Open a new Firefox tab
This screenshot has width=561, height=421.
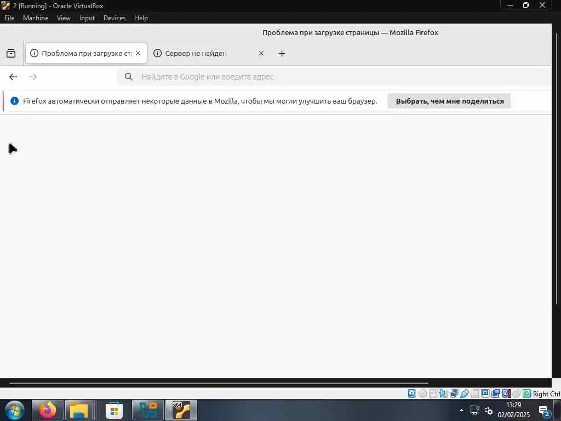click(x=282, y=53)
